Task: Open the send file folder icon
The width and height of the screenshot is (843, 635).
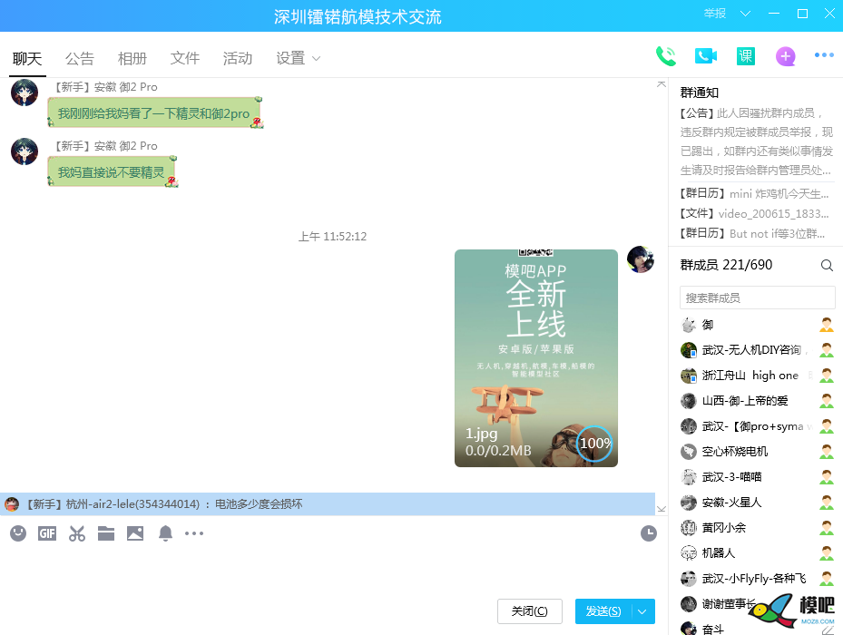Action: click(x=106, y=533)
